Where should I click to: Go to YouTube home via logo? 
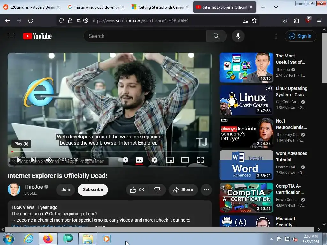37,36
